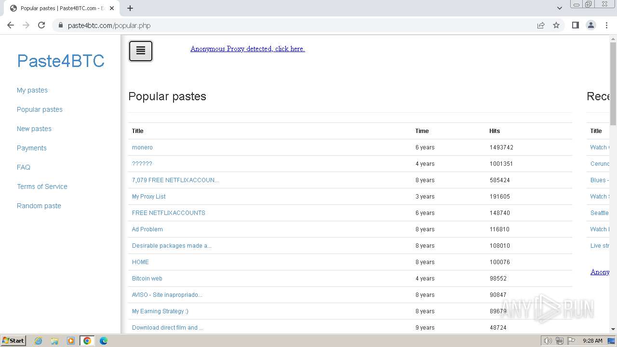
Task: Open media player from the taskbar
Action: (71, 341)
